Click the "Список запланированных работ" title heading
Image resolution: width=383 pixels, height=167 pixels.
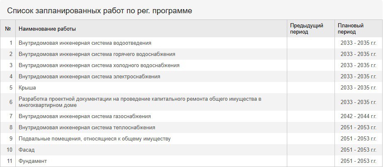click(99, 11)
